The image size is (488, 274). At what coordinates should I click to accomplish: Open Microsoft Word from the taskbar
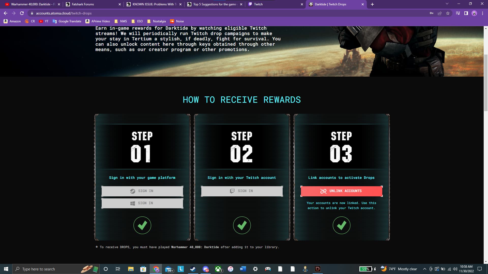(243, 269)
